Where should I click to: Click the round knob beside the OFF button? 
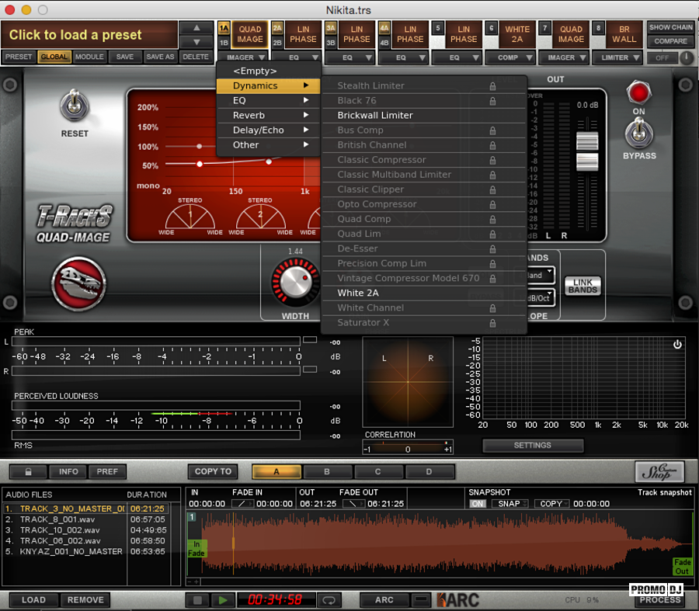(x=687, y=57)
